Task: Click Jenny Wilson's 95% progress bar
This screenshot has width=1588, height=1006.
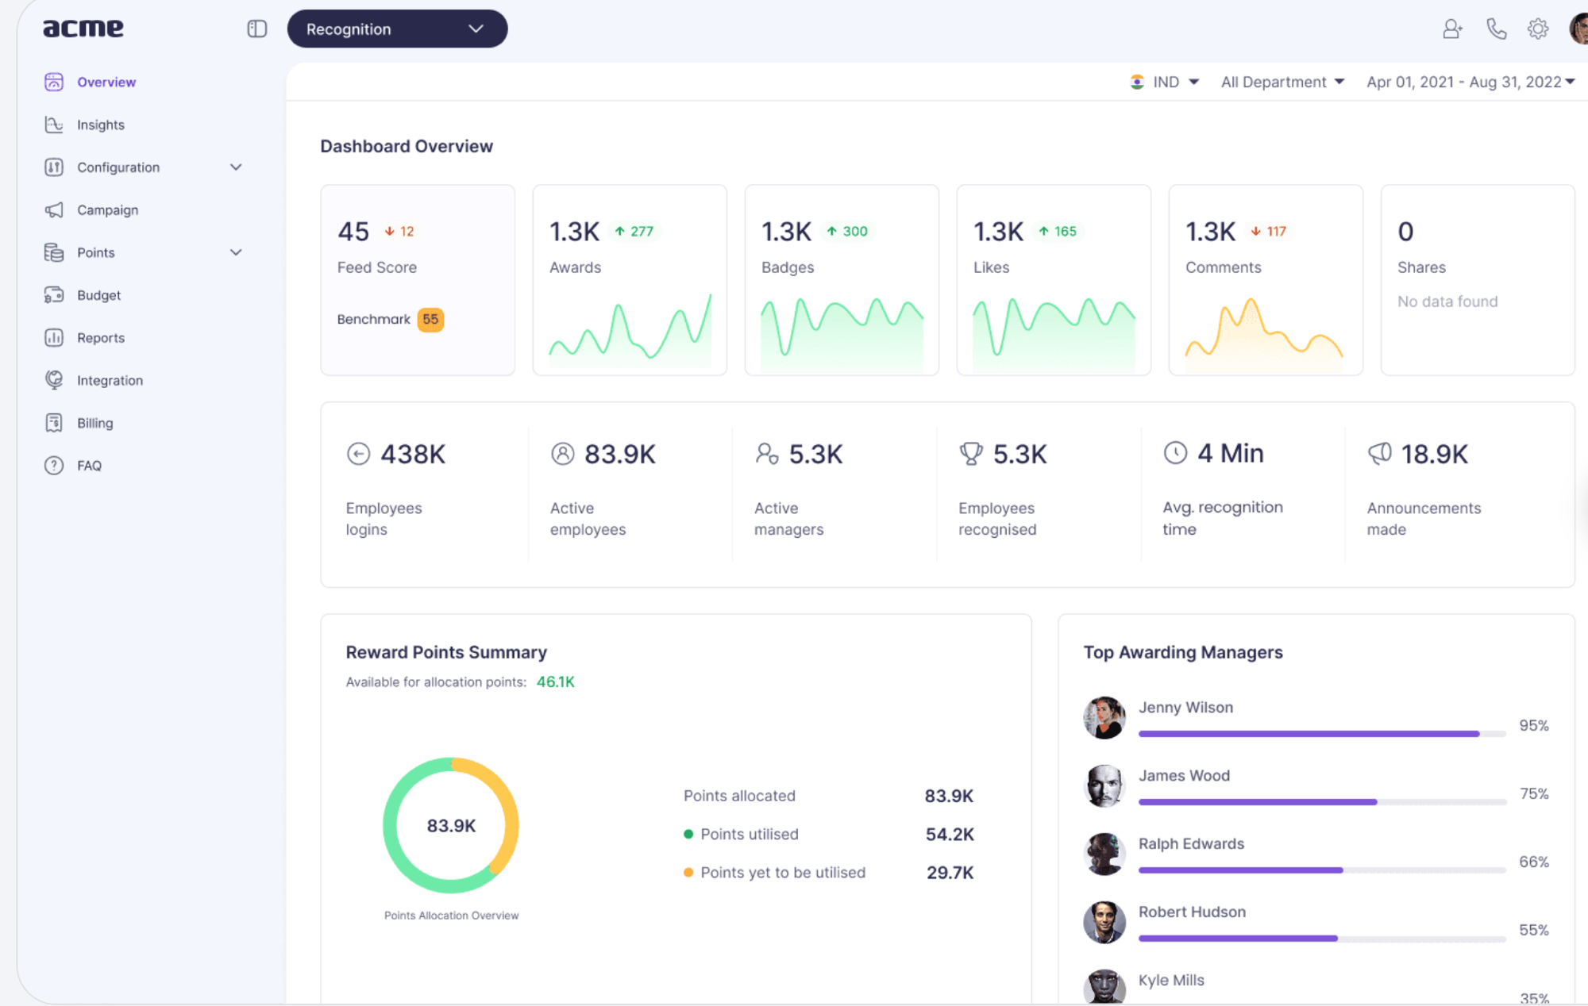Action: point(1322,734)
